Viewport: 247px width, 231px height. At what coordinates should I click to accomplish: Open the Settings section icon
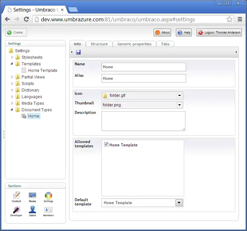coord(48,196)
